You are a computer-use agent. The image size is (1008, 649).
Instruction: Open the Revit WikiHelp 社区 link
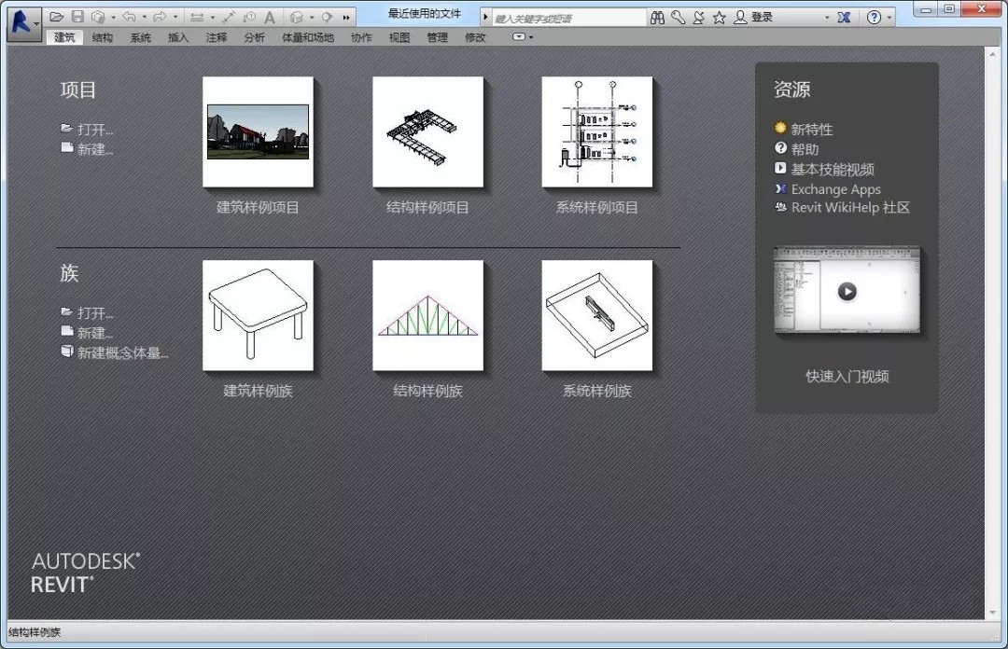(850, 208)
